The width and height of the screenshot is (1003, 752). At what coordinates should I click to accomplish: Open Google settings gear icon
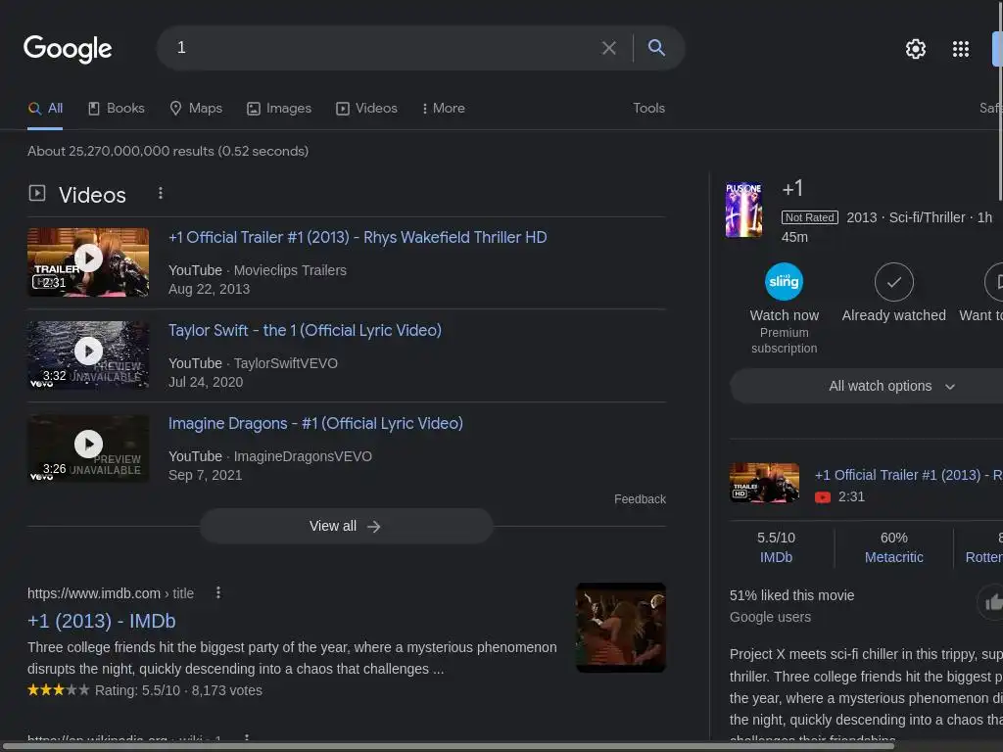pos(916,49)
